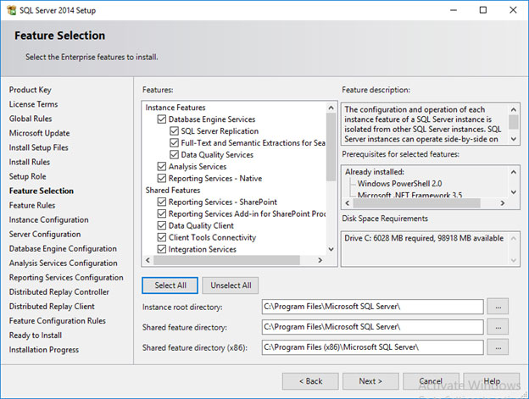Select Ready to Install step

click(x=36, y=335)
